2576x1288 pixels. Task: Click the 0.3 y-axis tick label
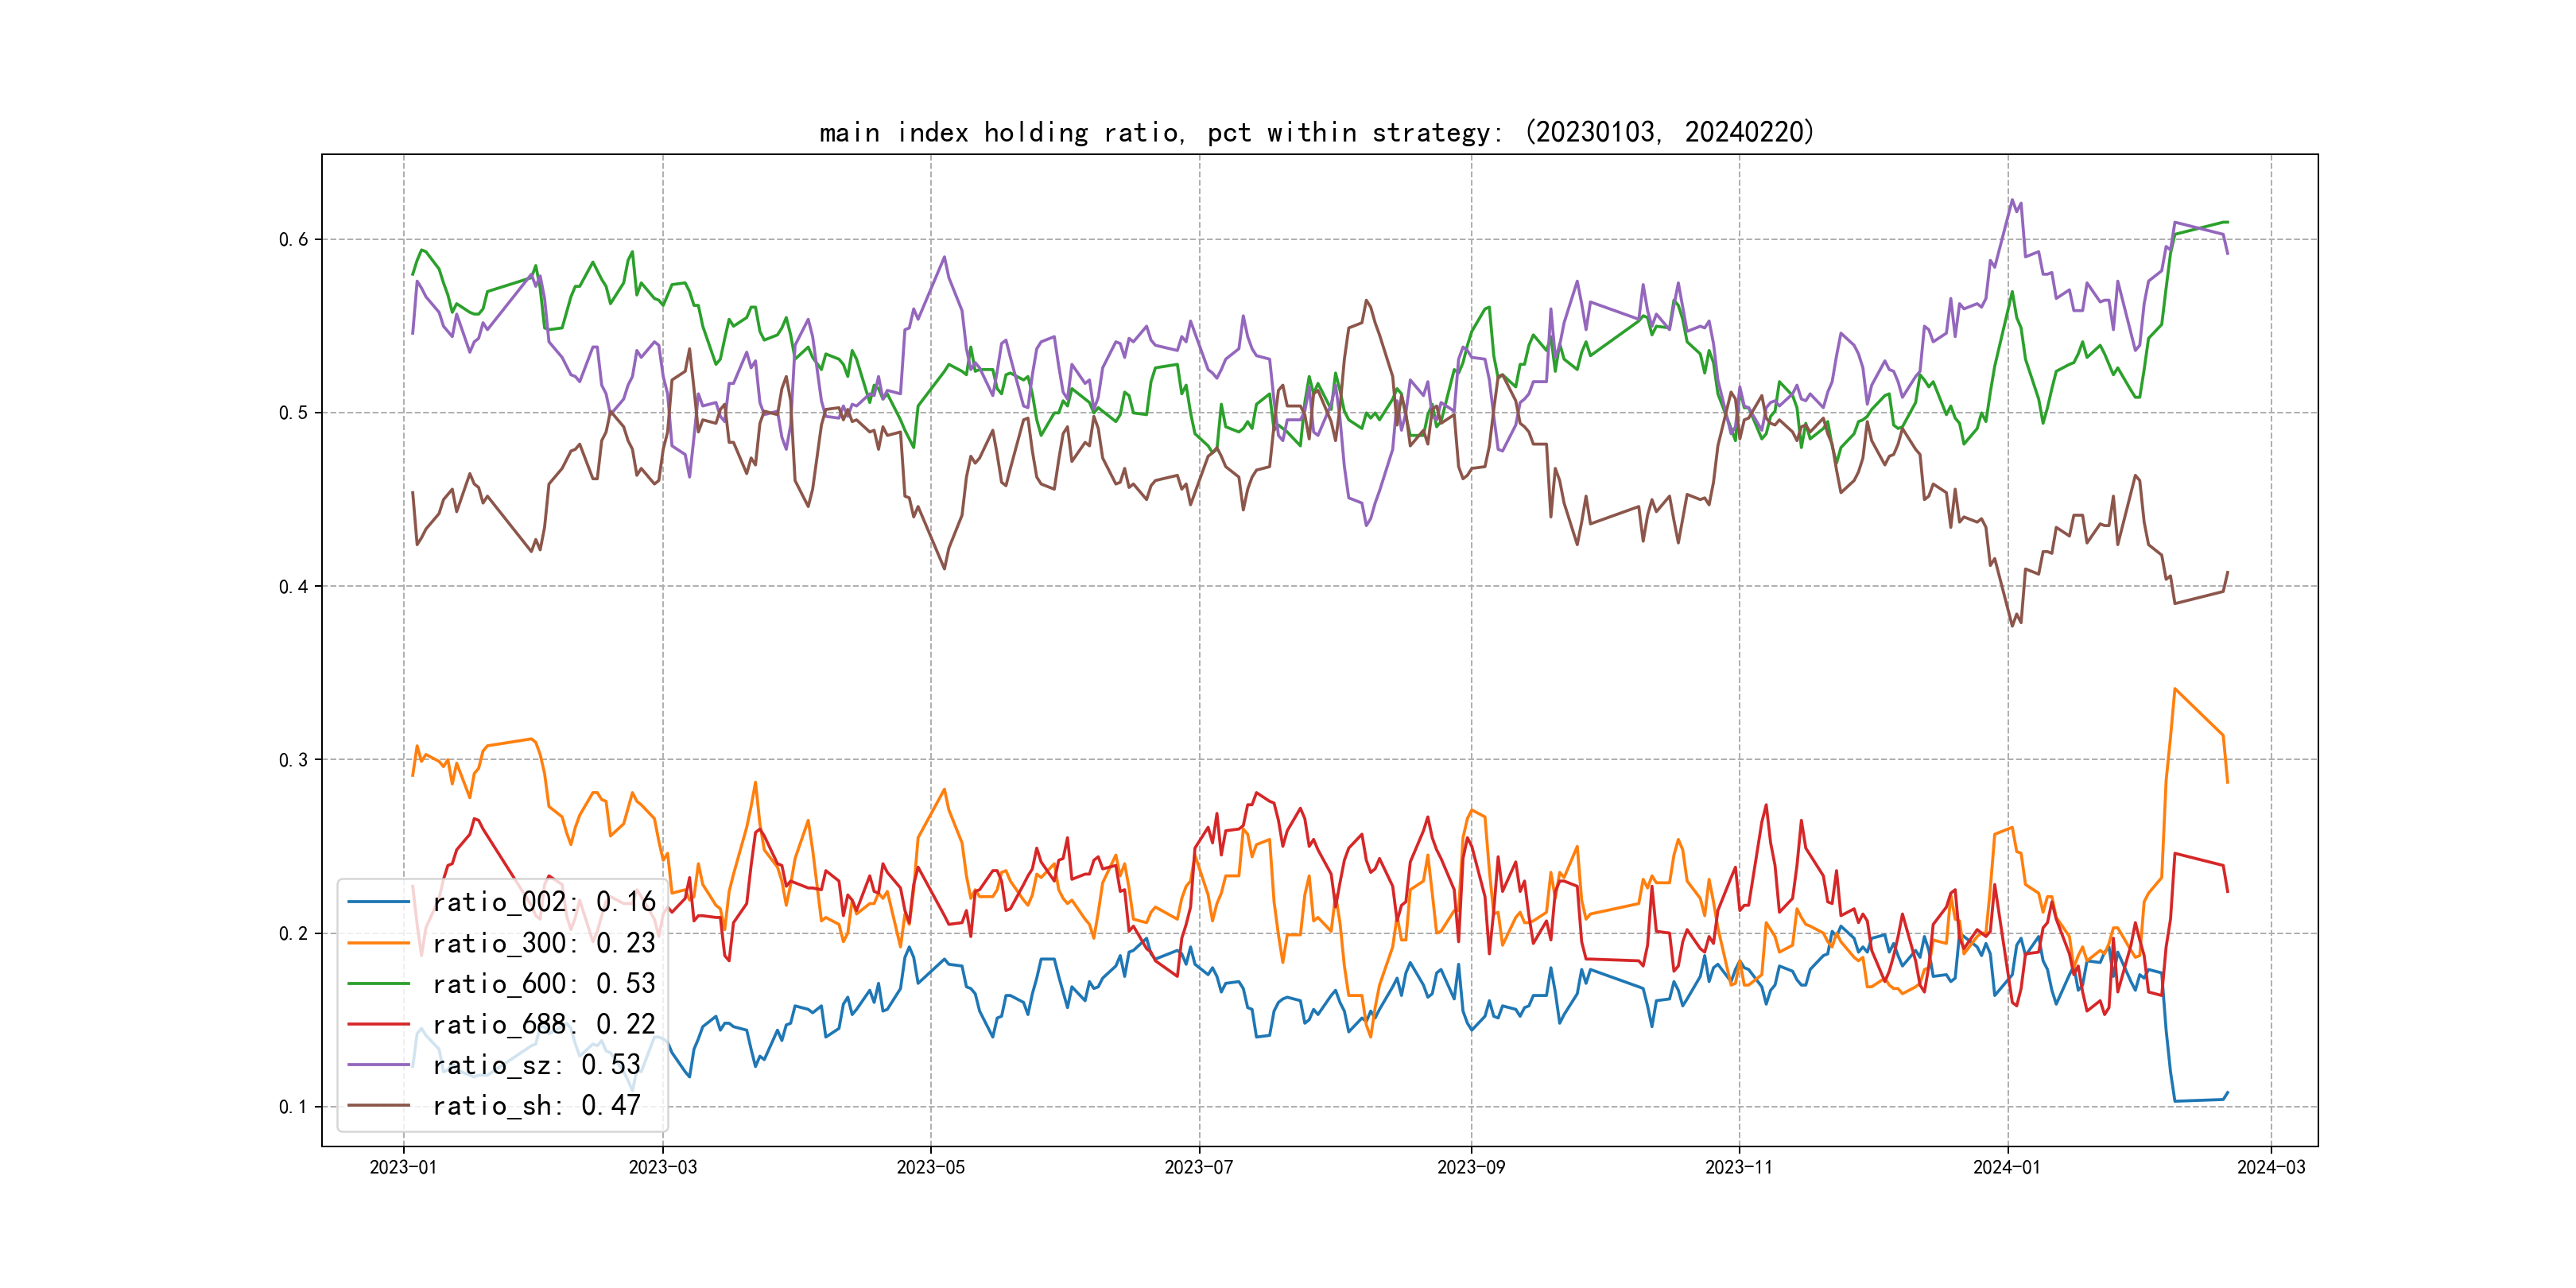[293, 760]
